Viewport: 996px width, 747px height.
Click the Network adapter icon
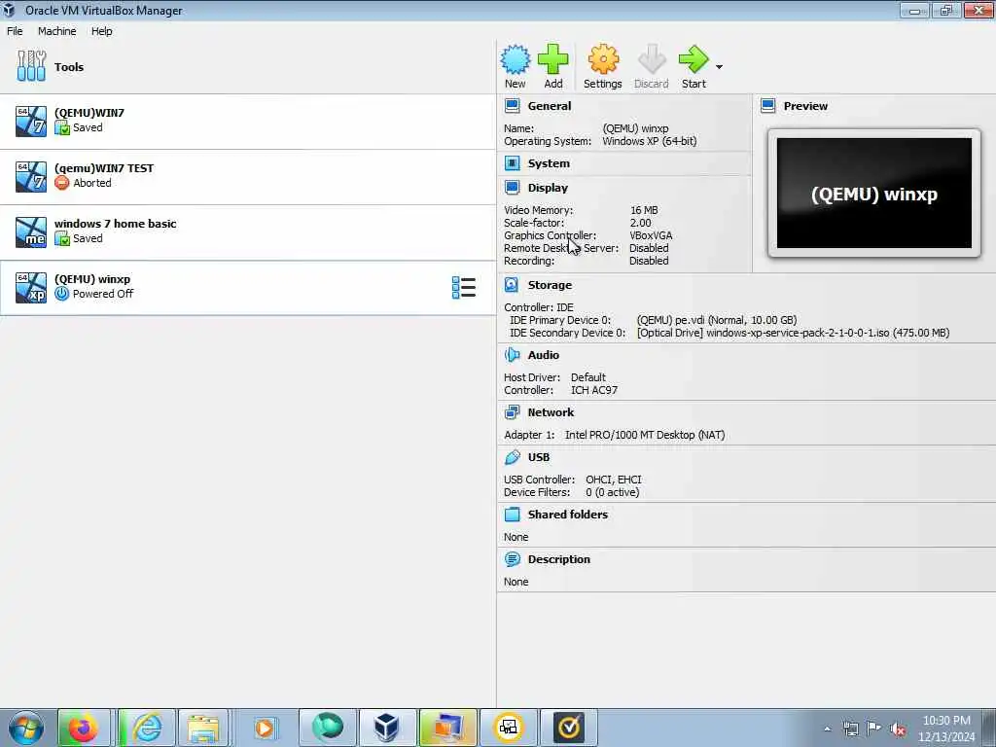(x=512, y=412)
